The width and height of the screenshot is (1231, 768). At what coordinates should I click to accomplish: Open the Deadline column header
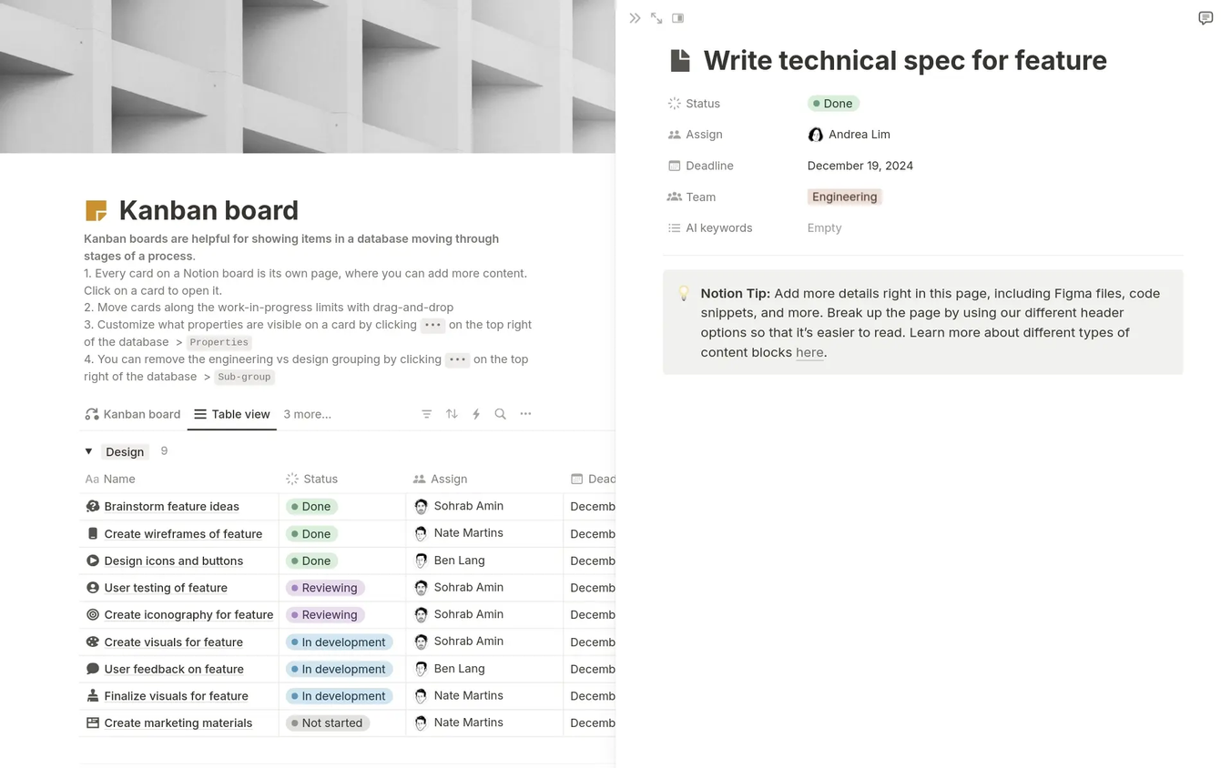[593, 479]
